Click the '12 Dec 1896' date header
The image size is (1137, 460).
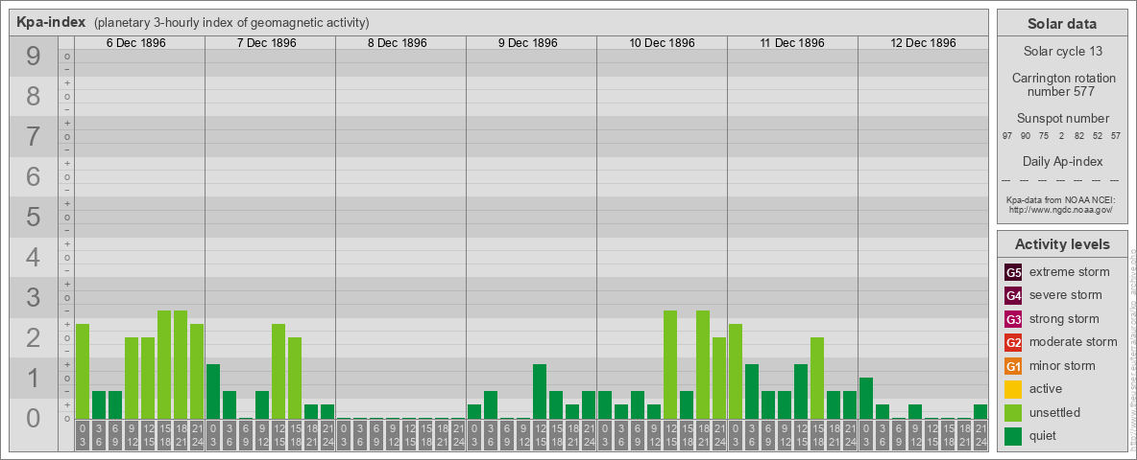(923, 43)
